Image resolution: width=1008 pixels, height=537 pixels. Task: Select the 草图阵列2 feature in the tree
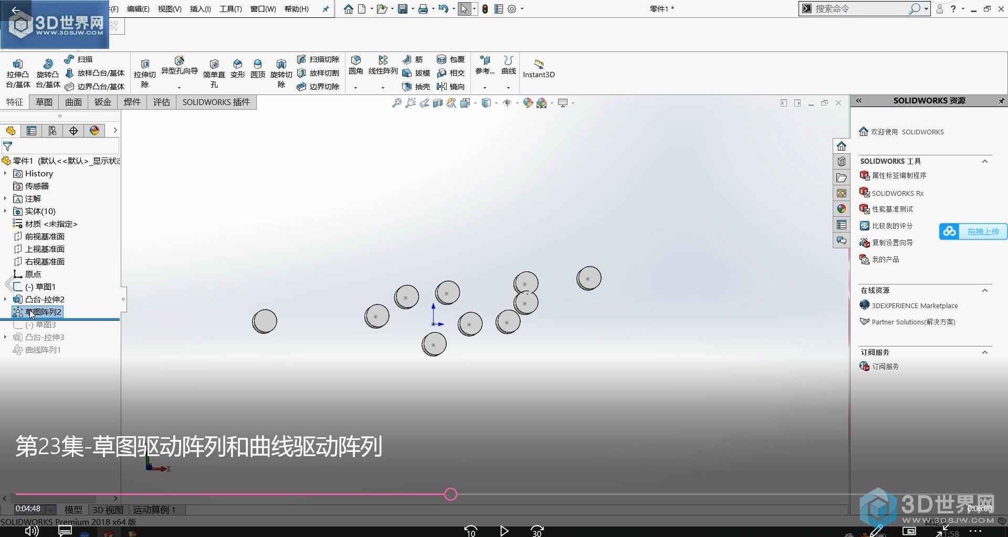(x=38, y=312)
